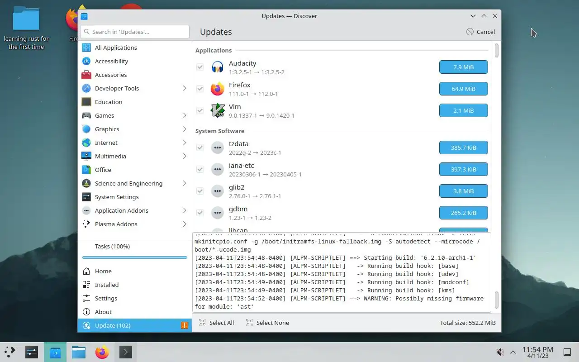Click the Accessibility category icon
Viewport: 579px width, 362px height.
click(86, 61)
